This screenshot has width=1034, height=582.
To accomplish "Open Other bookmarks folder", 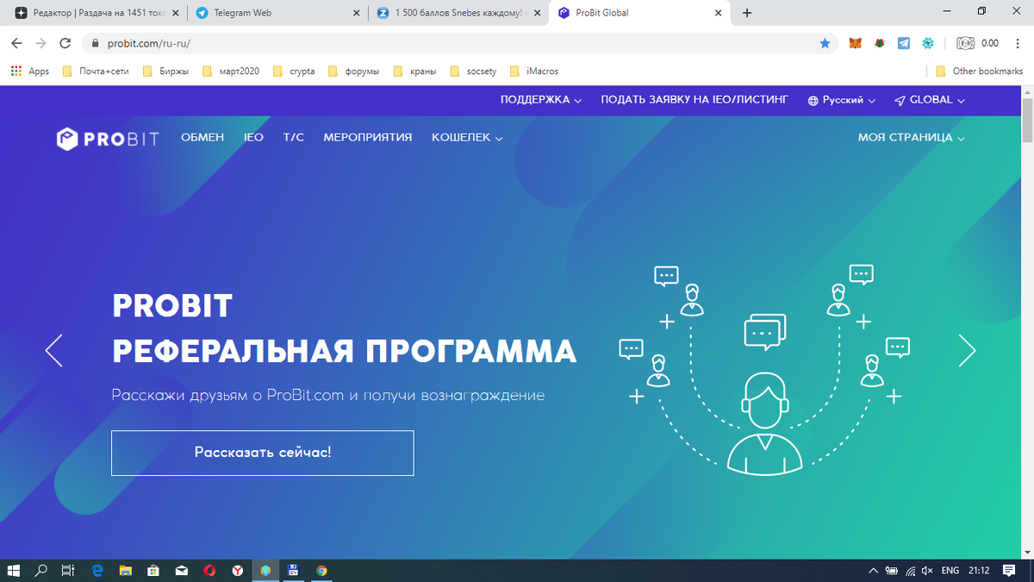I will coord(979,71).
